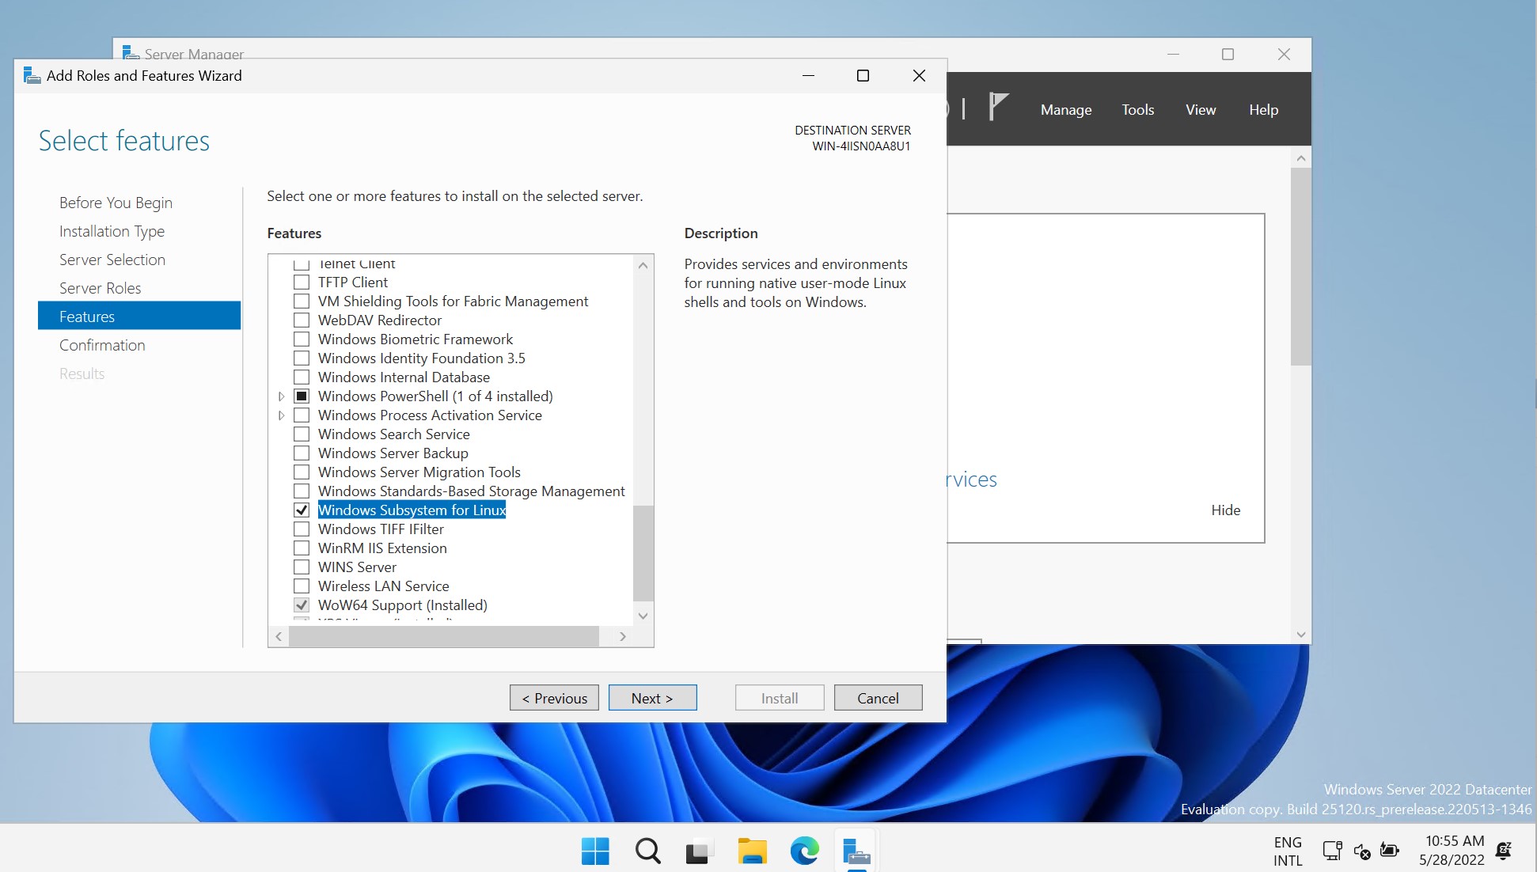Go back with the Previous button
Image resolution: width=1537 pixels, height=872 pixels.
(x=554, y=698)
